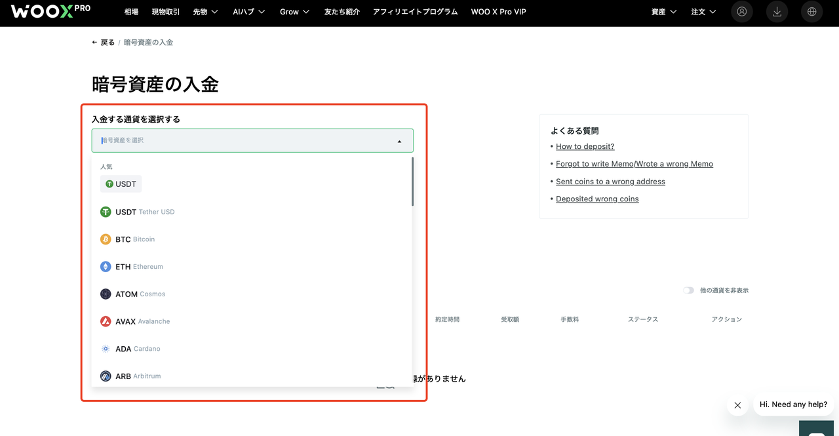Click the dropdown list scrollbar
839x436 pixels.
tap(412, 182)
